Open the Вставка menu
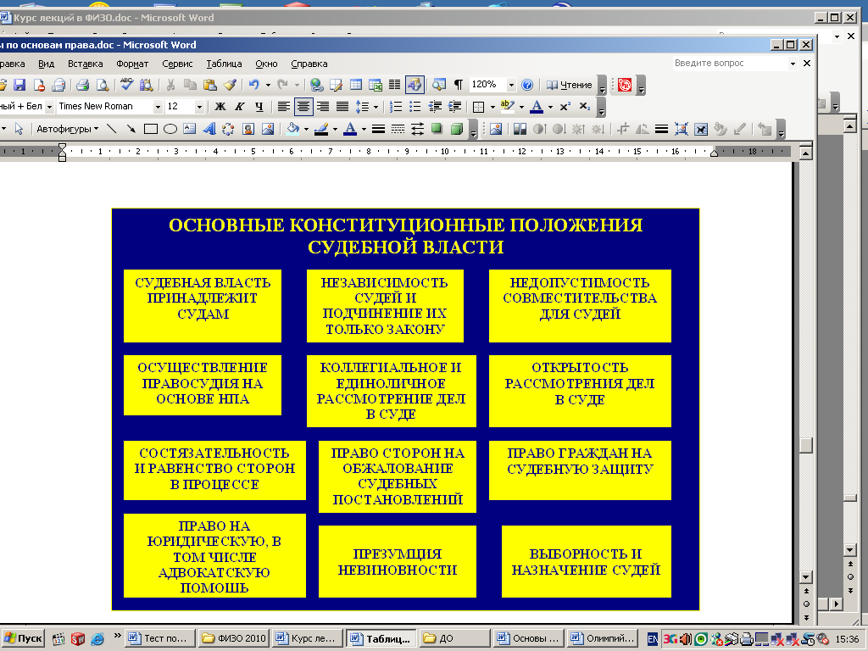868x651 pixels. coord(86,64)
